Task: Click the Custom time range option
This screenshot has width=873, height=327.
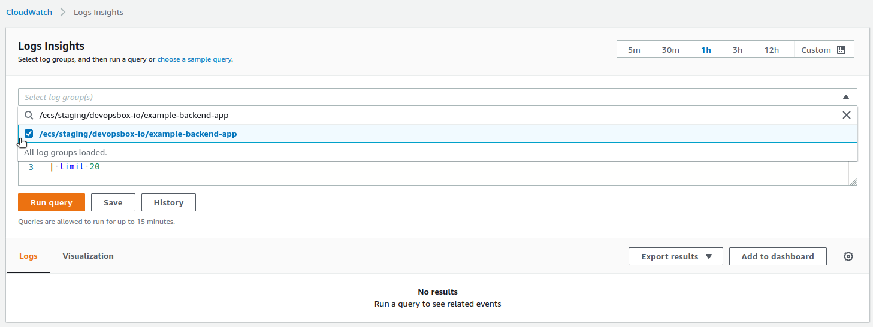Action: coord(824,50)
